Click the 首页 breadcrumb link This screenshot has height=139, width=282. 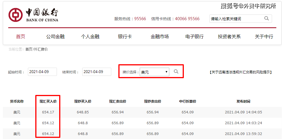coord(29,49)
